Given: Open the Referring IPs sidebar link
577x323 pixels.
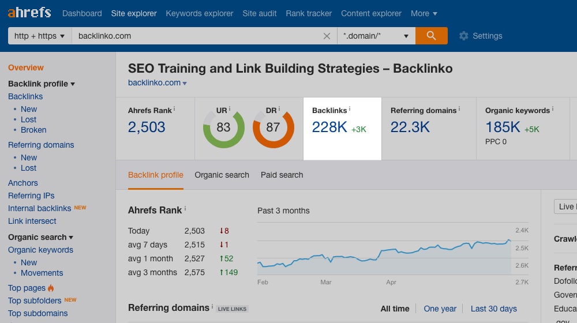Looking at the screenshot, I should click(x=31, y=196).
